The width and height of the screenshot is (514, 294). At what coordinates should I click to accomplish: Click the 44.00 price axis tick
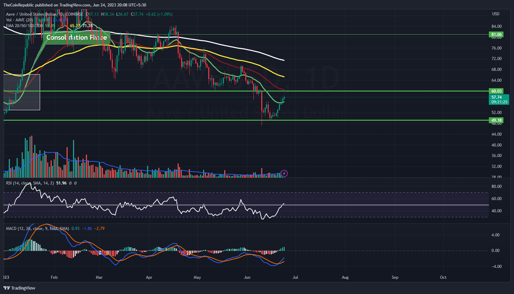coord(496,134)
